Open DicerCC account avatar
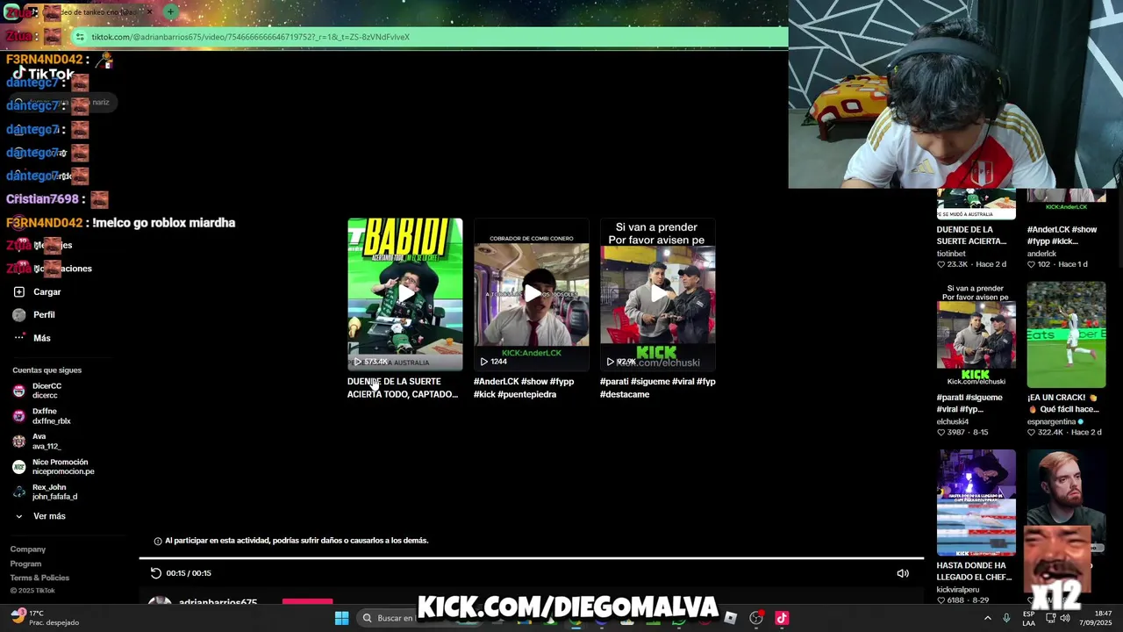The height and width of the screenshot is (632, 1123). (19, 391)
